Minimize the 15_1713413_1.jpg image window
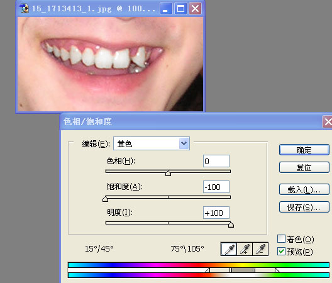Viewport: 332px width, 283px height. point(166,9)
